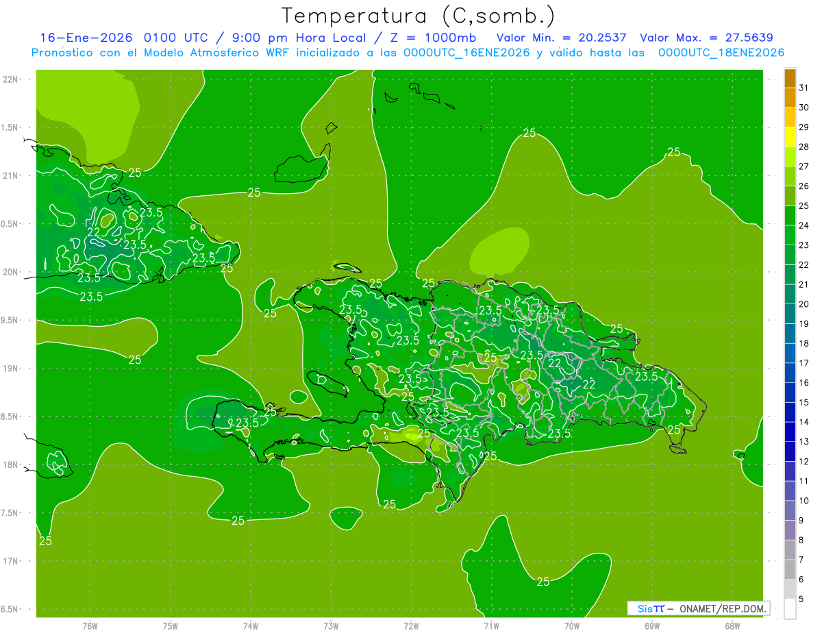822x635 pixels.
Task: Pick the gray colorbar swatch between 6 and 7
Action: click(790, 569)
